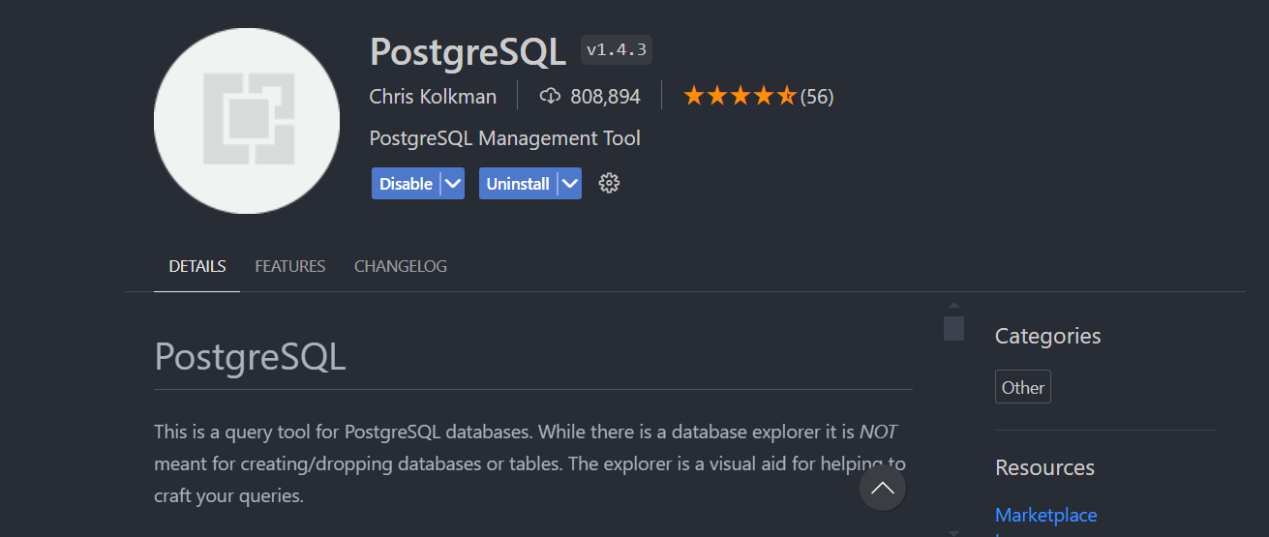Screen dimensions: 1269x537
Task: Open the Marketplace resource link
Action: 1045,515
